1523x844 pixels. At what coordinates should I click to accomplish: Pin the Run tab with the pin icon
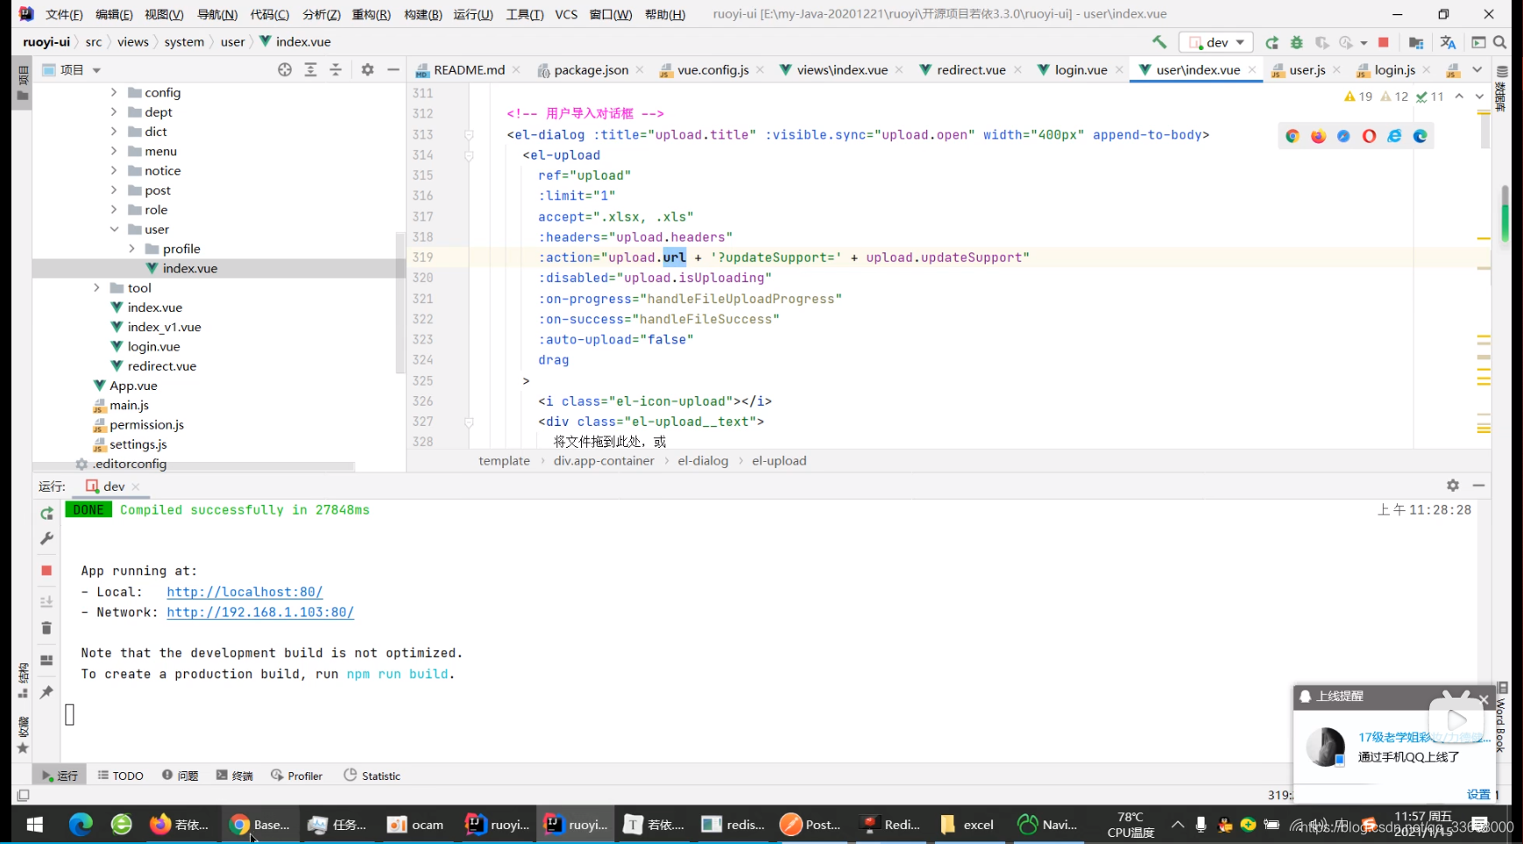46,692
